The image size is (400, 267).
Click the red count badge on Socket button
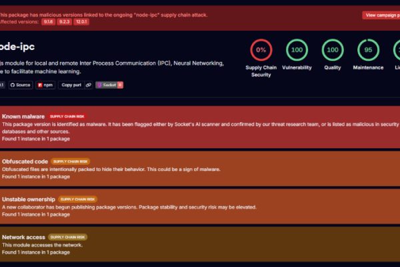(120, 85)
